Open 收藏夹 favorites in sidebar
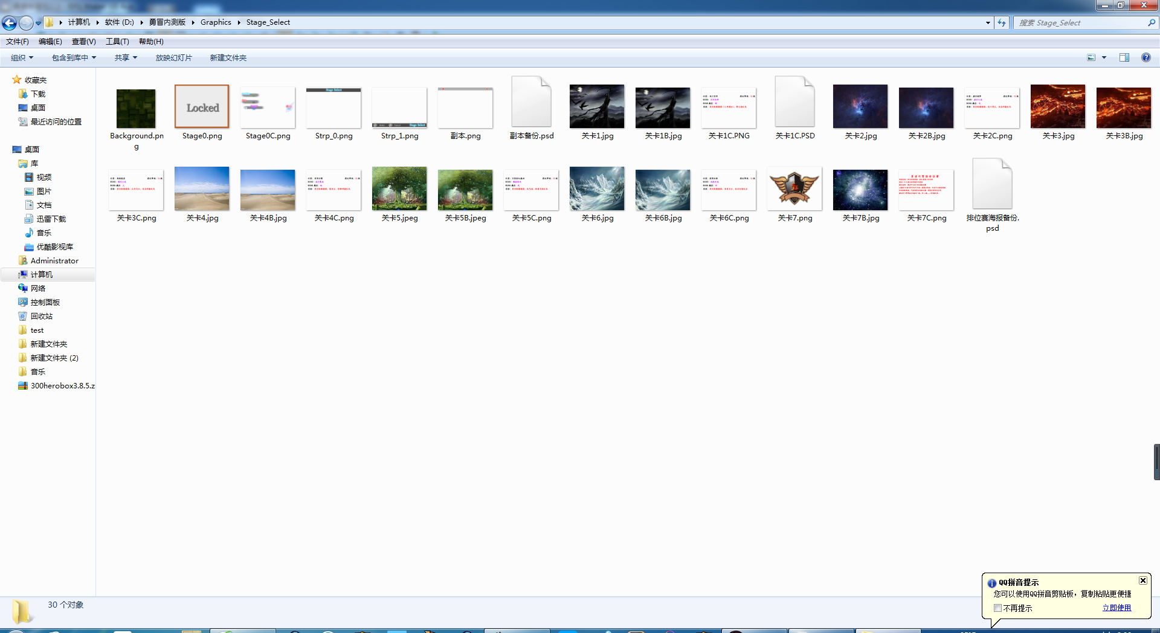This screenshot has width=1160, height=633. click(x=30, y=80)
